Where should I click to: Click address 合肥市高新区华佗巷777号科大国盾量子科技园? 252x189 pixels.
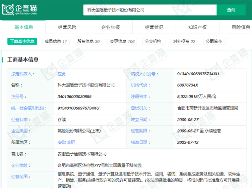pos(99,165)
